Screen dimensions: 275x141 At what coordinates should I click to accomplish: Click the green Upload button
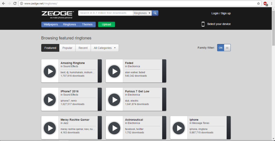[x=106, y=24]
